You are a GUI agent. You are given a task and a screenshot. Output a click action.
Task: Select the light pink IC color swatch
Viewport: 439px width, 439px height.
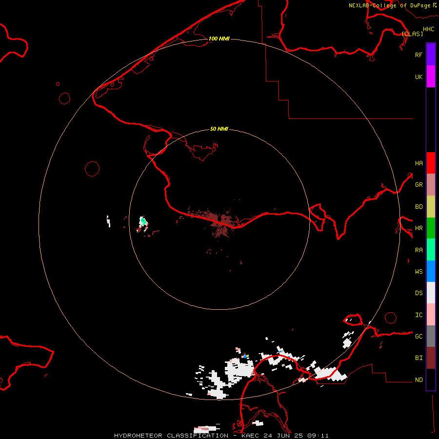click(x=431, y=315)
